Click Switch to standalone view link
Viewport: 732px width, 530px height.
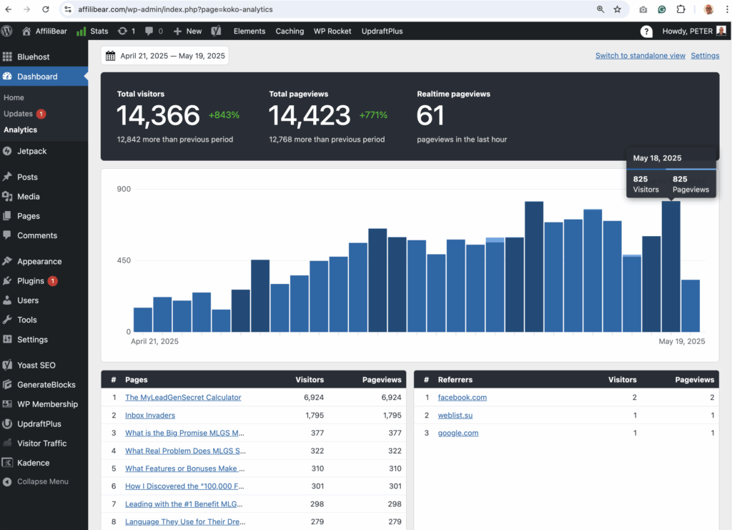click(640, 56)
